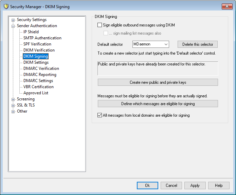Go to DKIM Verification page

point(39,50)
